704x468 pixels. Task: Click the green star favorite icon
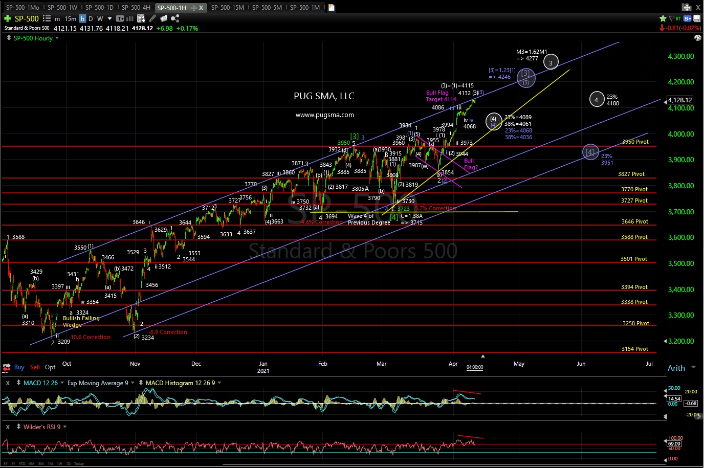(x=663, y=18)
